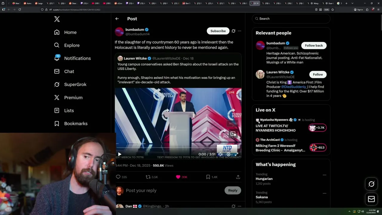
Task: Open Explore from the sidebar
Action: (67, 45)
